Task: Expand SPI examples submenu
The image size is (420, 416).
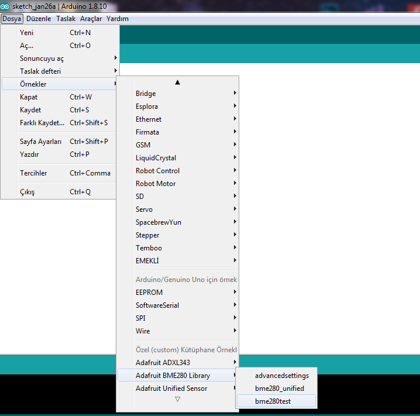Action: coord(178,318)
